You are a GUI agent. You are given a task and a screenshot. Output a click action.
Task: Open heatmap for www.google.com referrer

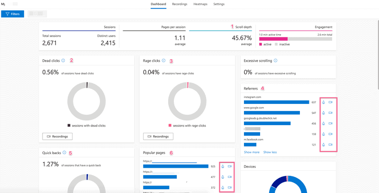tap(324, 113)
